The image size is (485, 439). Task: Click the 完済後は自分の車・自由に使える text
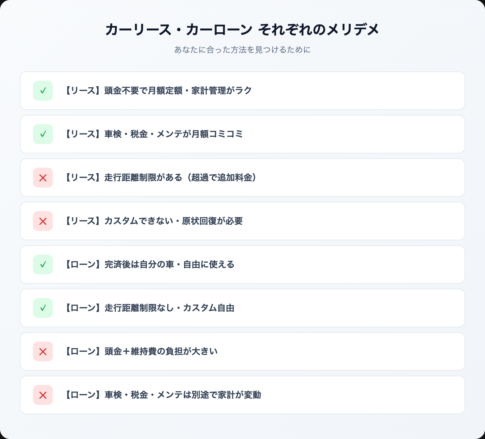click(149, 265)
